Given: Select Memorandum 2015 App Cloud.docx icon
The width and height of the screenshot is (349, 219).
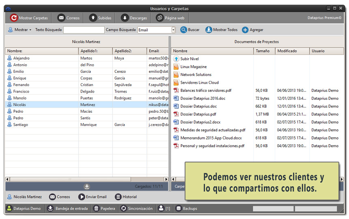Looking at the screenshot, I should 176,138.
